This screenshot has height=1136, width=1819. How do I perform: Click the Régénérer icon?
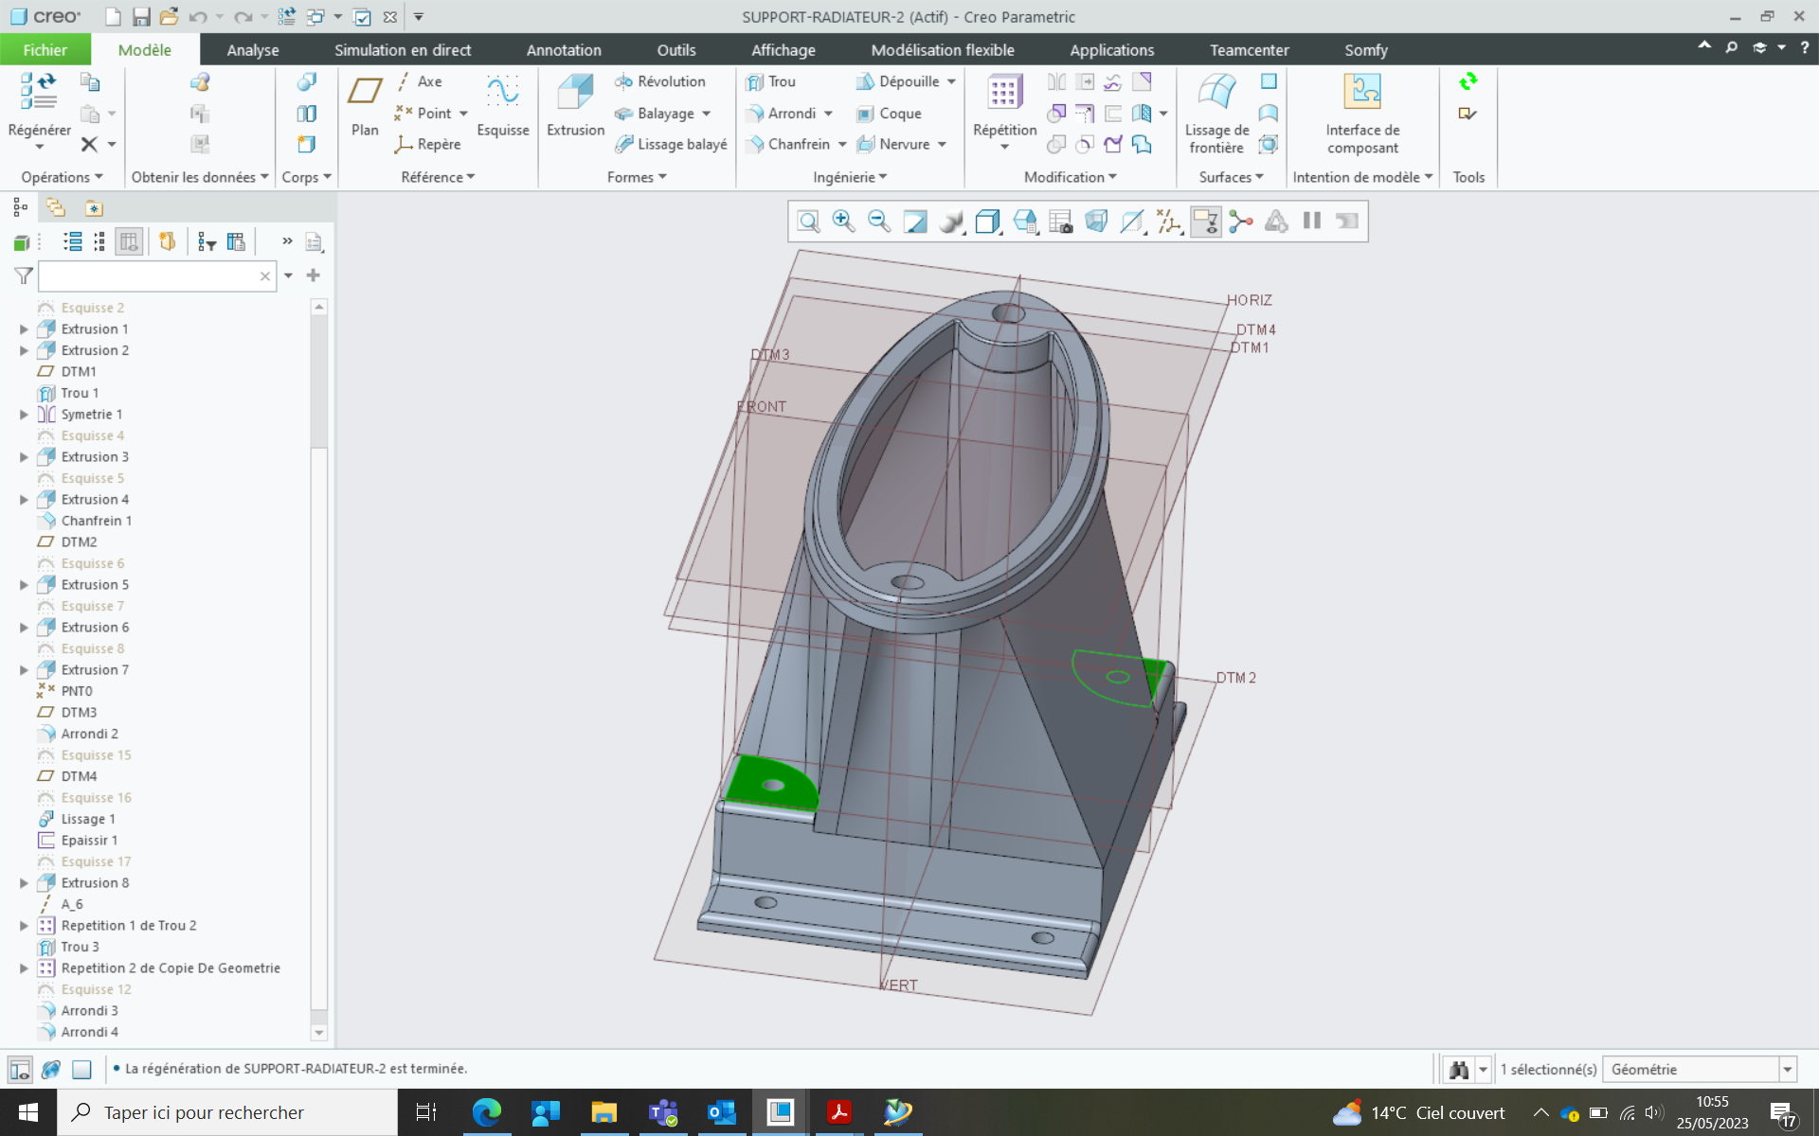(38, 93)
